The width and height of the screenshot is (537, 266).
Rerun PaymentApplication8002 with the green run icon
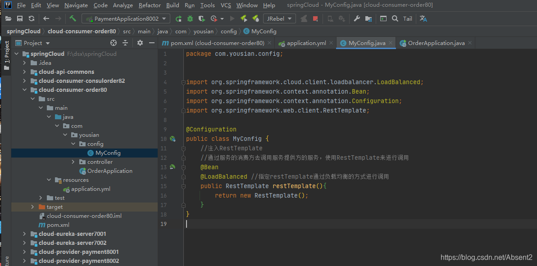[x=178, y=18]
